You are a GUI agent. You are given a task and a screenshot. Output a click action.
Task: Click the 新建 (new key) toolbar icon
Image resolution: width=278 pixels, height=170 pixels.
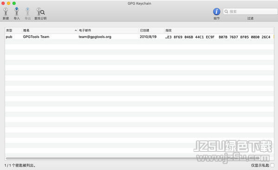[6, 12]
